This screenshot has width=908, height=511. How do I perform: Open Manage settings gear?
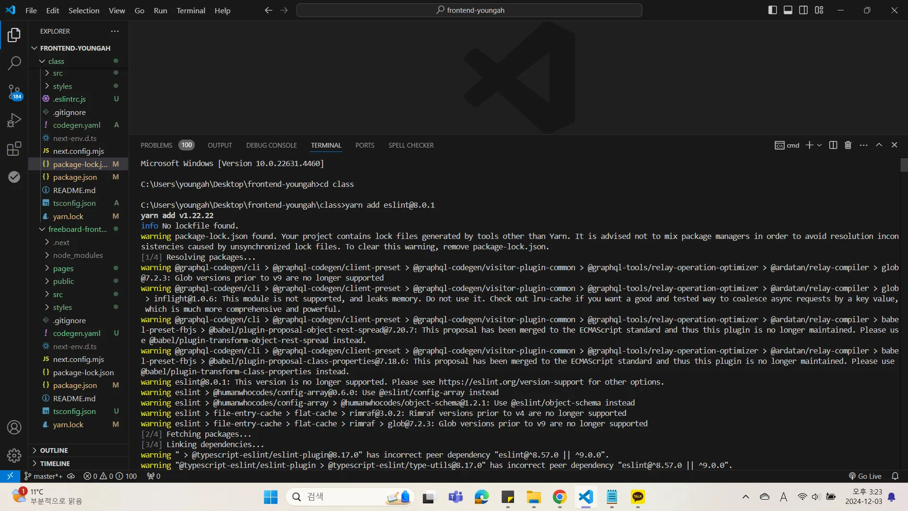(14, 455)
